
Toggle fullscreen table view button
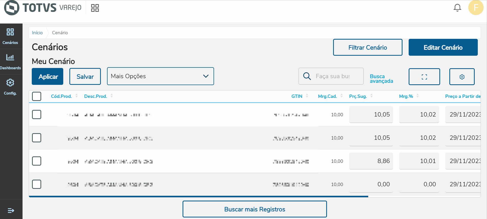tap(424, 77)
